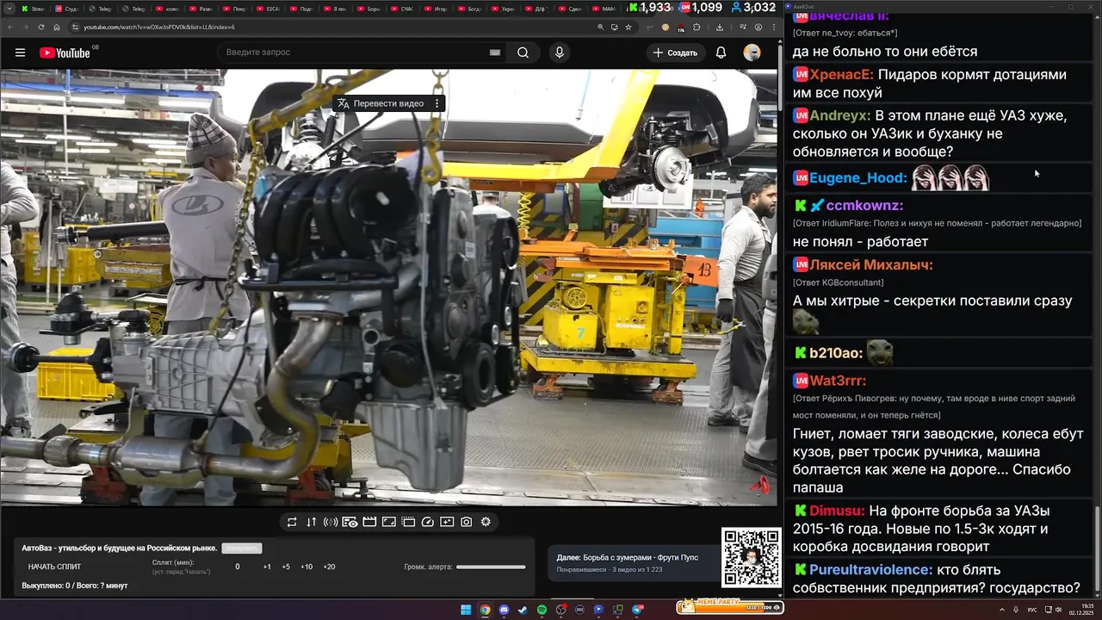Click username ccmkownz in chat
This screenshot has width=1102, height=620.
point(864,206)
